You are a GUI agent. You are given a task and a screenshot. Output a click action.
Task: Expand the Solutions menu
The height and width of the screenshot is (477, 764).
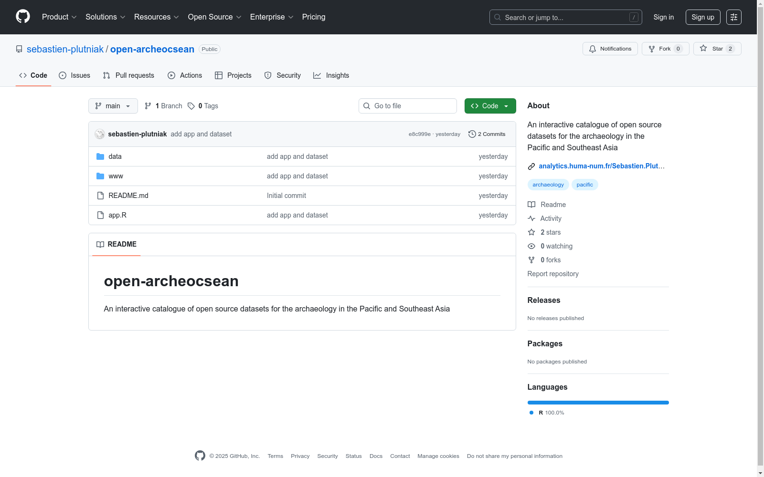[x=106, y=17]
